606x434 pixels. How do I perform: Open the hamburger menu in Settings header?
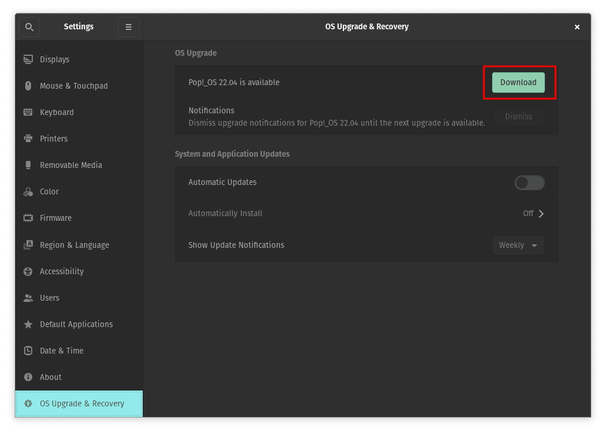coord(129,26)
